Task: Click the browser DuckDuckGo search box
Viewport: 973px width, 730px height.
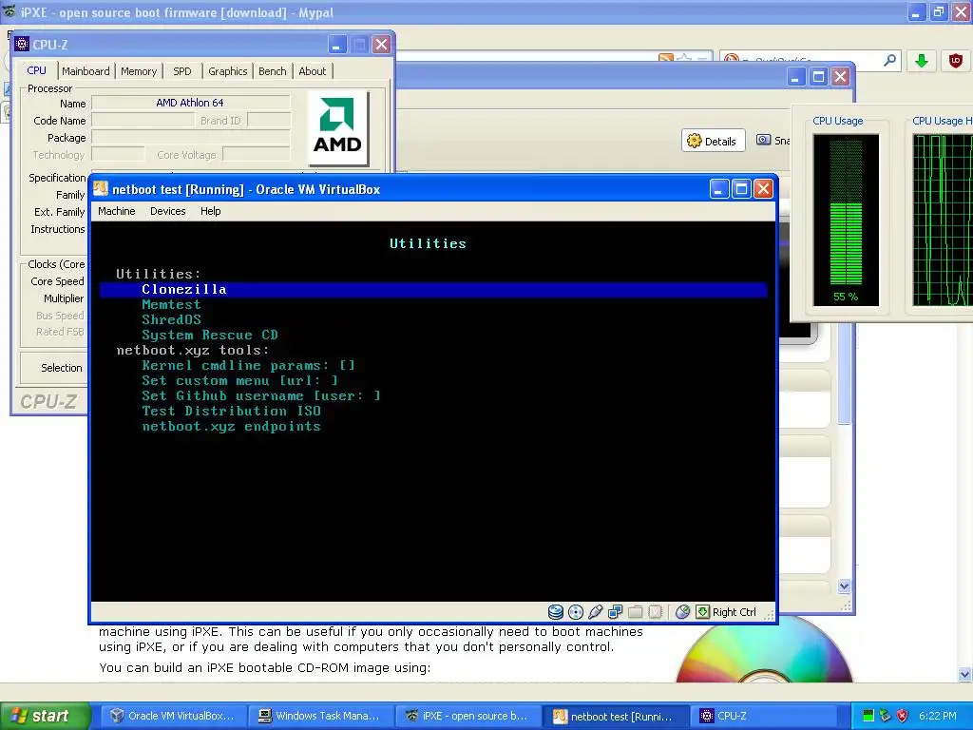Action: (810, 60)
